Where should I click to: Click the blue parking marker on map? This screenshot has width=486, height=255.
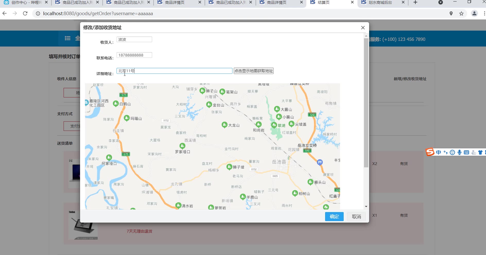(x=320, y=162)
